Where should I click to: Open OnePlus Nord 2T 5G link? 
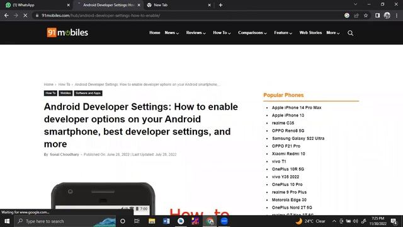(x=292, y=207)
